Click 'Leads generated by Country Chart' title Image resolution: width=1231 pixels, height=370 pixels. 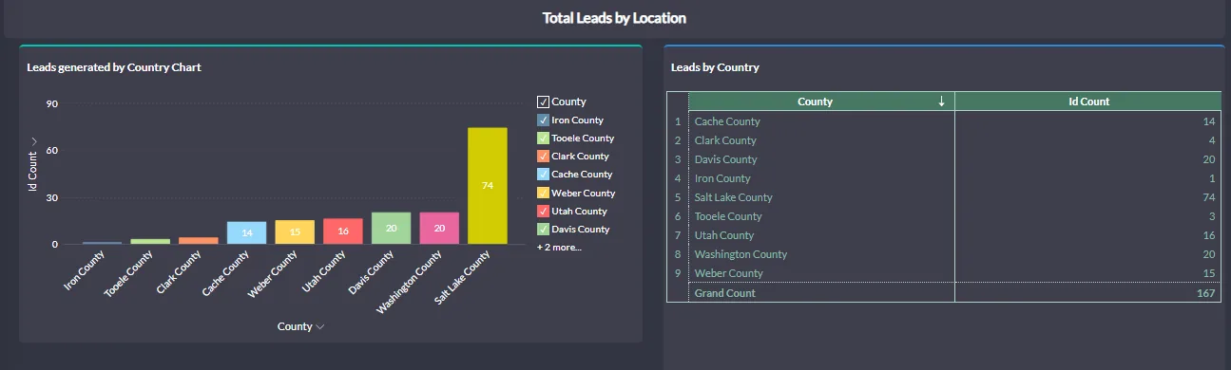click(114, 67)
